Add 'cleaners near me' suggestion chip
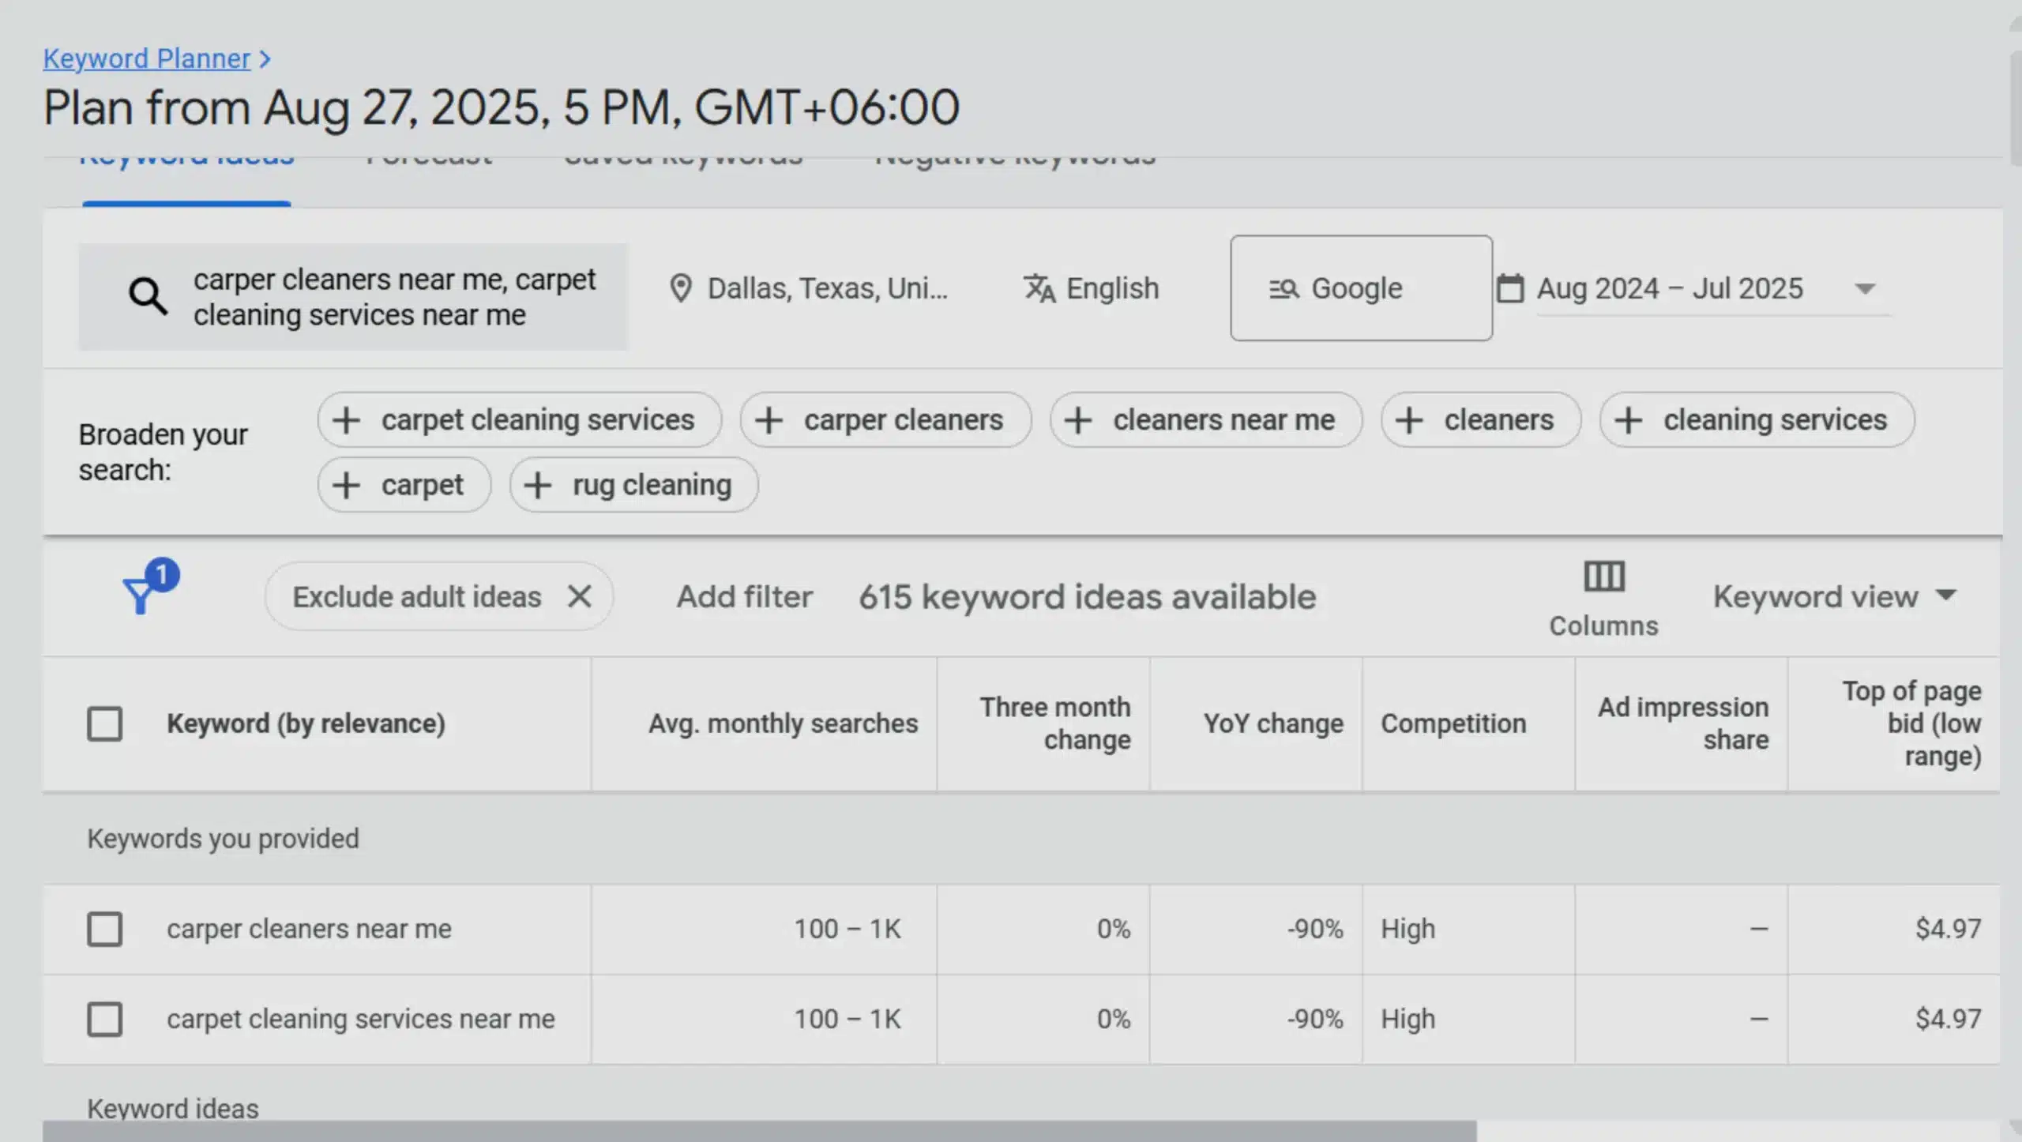The image size is (2022, 1142). click(x=1205, y=420)
